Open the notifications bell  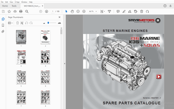(x=170, y=6)
